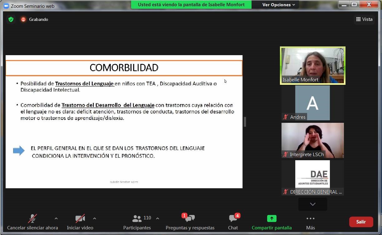Expand audio options arrow beside microphone
The width and height of the screenshot is (382, 235).
coord(56,218)
